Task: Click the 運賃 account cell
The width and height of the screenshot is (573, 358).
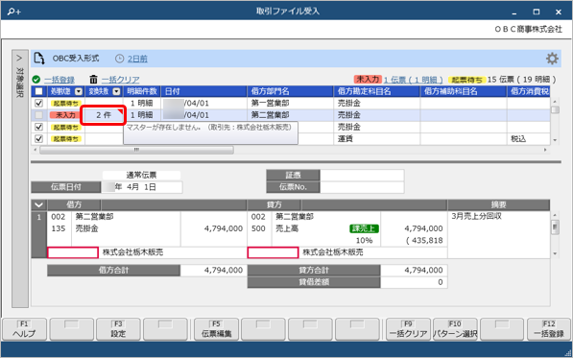Action: pyautogui.click(x=377, y=139)
